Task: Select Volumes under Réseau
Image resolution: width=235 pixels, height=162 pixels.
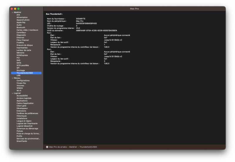Action: (20, 86)
